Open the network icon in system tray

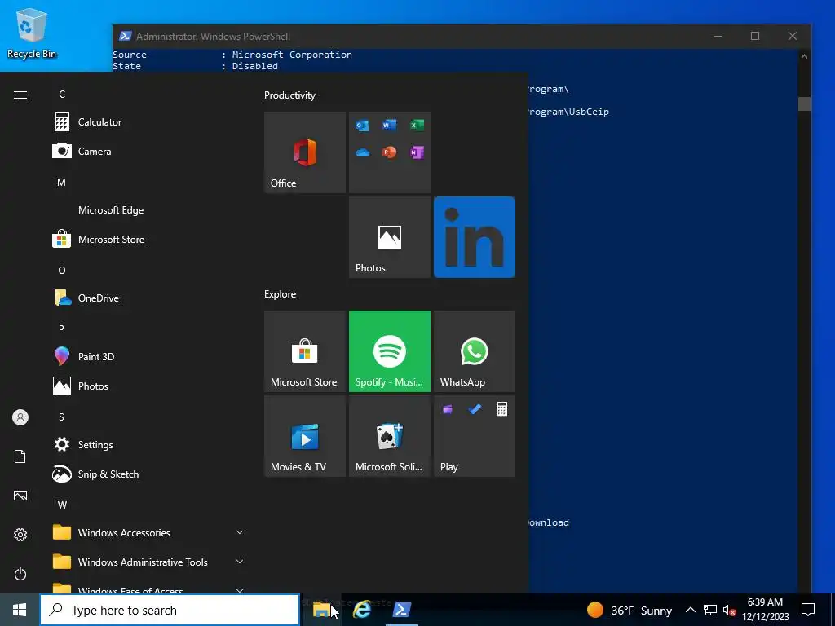(710, 610)
